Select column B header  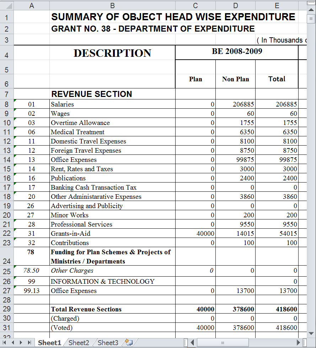(x=112, y=6)
